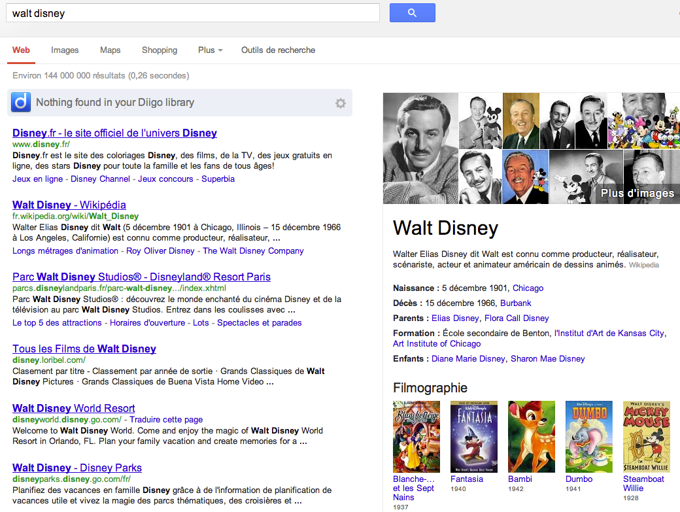The image size is (680, 512).
Task: Open the Disney.fr official site result
Action: coord(114,133)
